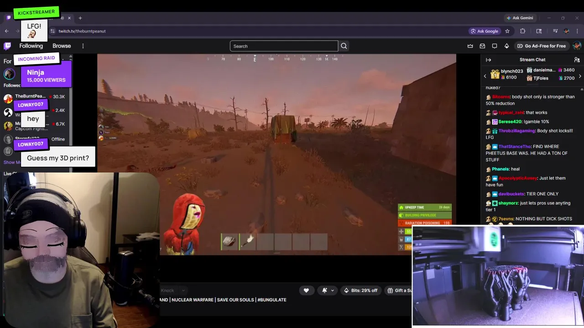Collapse the Stream Chat panel

pyautogui.click(x=489, y=60)
